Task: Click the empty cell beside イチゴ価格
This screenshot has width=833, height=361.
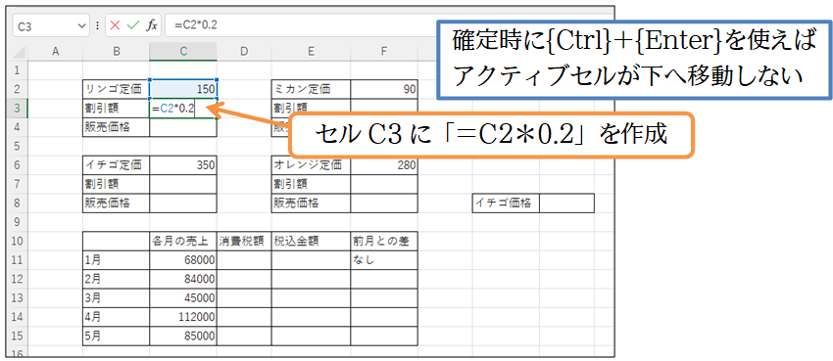Action: coord(566,203)
